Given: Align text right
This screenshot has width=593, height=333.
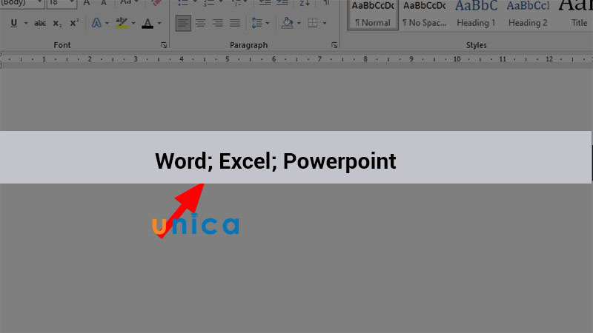Looking at the screenshot, I should click(x=217, y=23).
